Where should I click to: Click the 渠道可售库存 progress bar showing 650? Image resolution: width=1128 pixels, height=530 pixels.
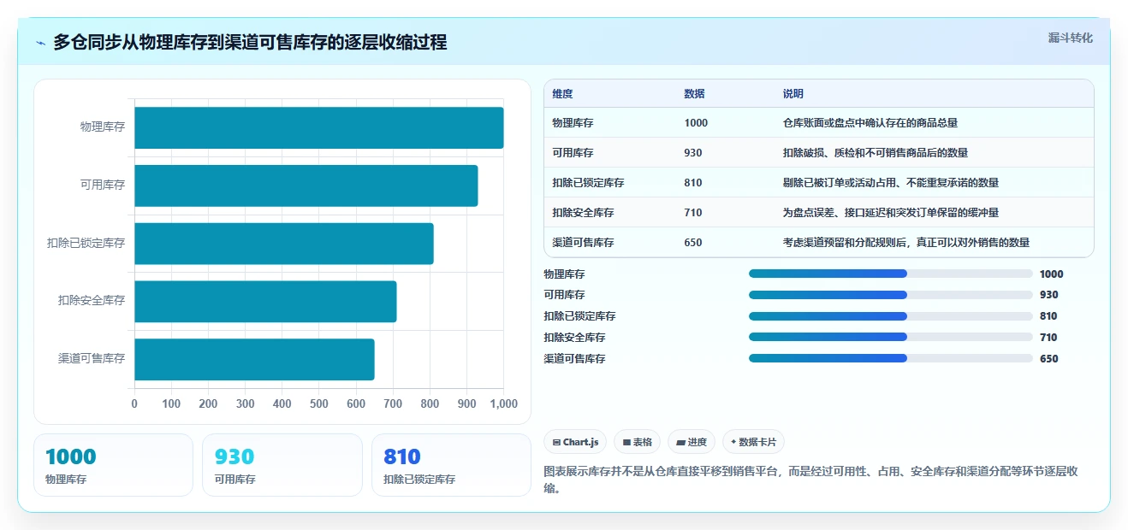(x=891, y=358)
